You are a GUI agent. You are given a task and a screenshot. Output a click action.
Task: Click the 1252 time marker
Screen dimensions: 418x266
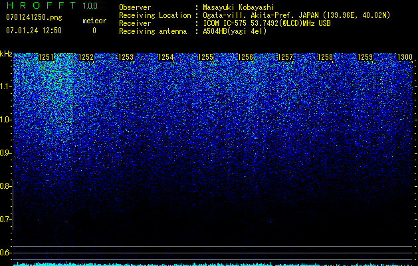[x=86, y=57]
